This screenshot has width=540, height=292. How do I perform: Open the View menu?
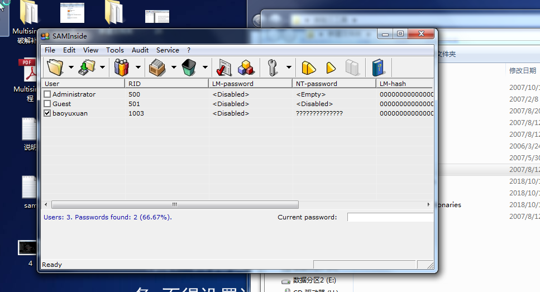(90, 50)
